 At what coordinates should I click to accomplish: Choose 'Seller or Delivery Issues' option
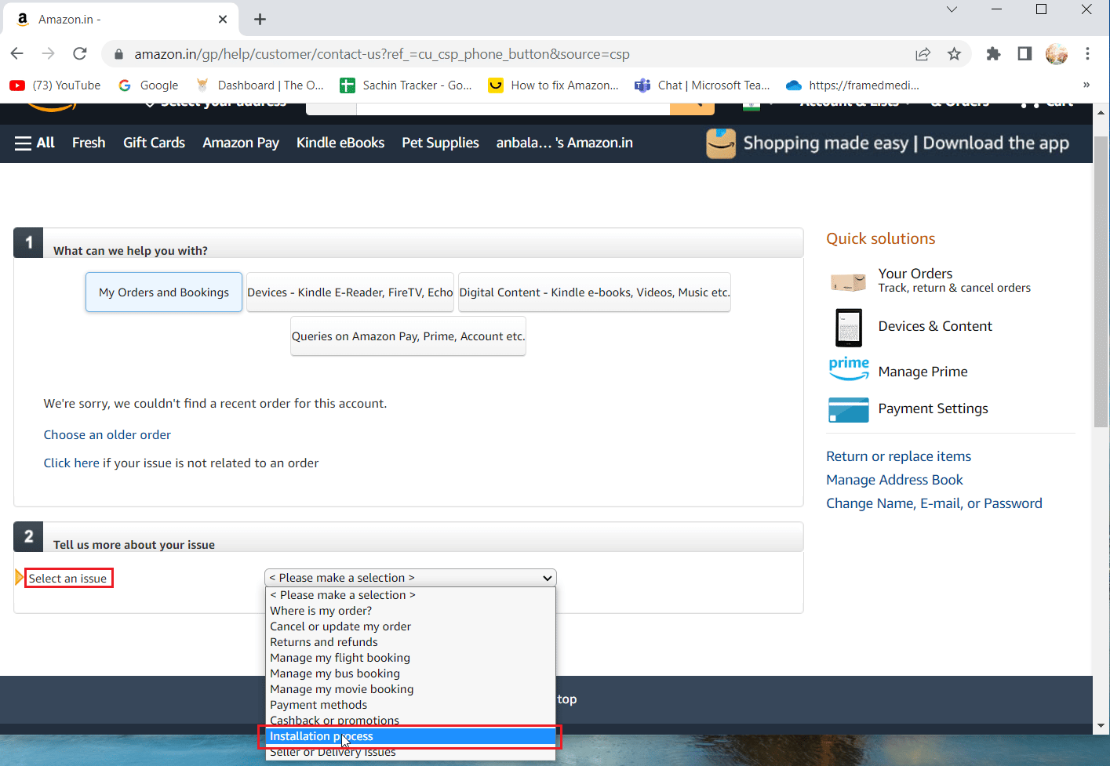point(410,752)
